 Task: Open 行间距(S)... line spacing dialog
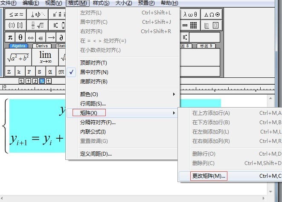(x=93, y=104)
